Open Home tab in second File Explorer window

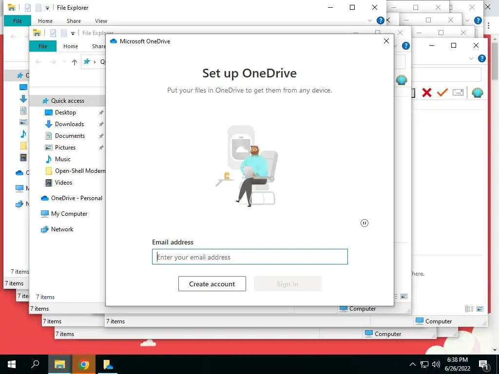coord(70,46)
